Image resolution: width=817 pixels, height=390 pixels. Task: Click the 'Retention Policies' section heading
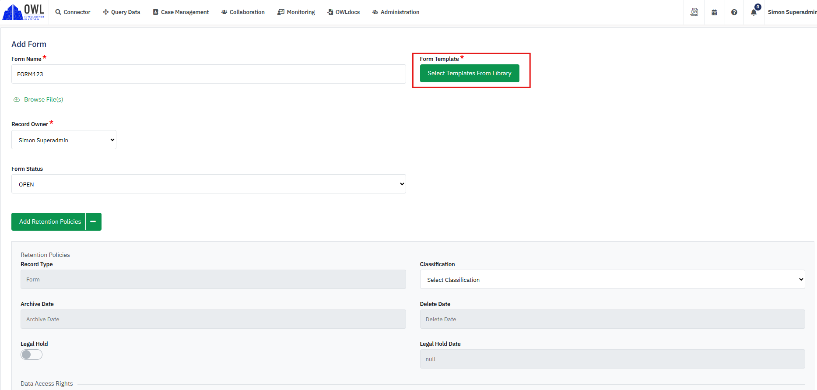45,255
